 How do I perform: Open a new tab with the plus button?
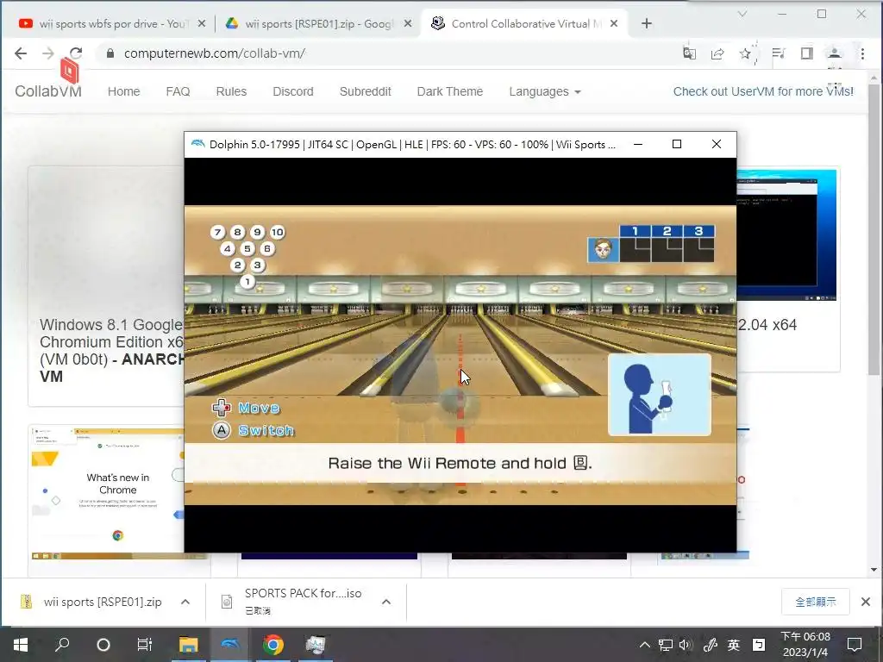point(647,23)
